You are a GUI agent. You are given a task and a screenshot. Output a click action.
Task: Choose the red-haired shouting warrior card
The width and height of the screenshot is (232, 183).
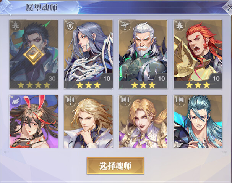(198, 54)
